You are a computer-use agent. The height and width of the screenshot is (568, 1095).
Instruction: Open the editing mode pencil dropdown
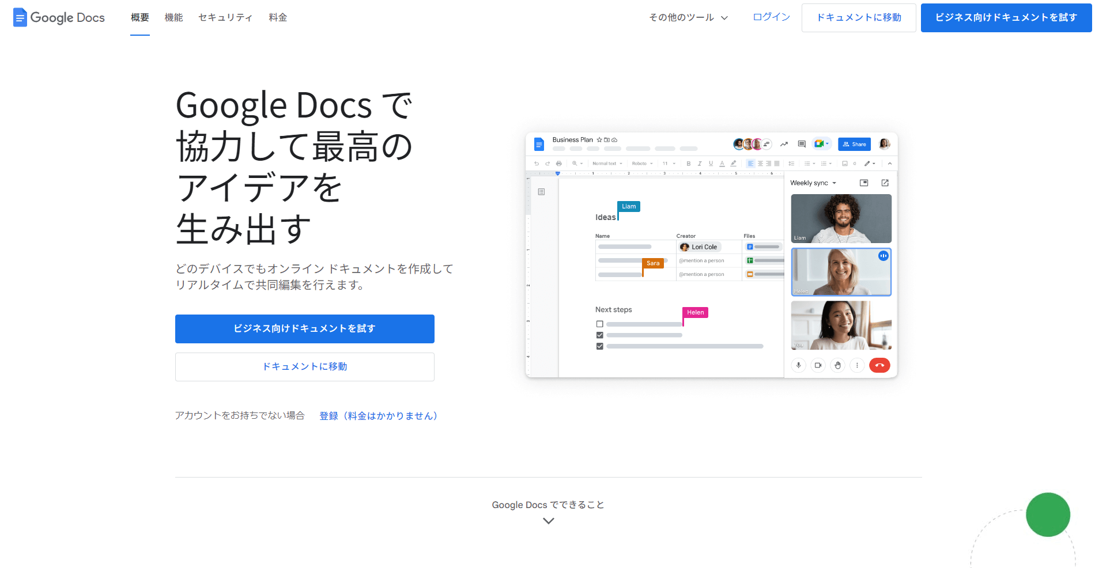click(x=870, y=164)
